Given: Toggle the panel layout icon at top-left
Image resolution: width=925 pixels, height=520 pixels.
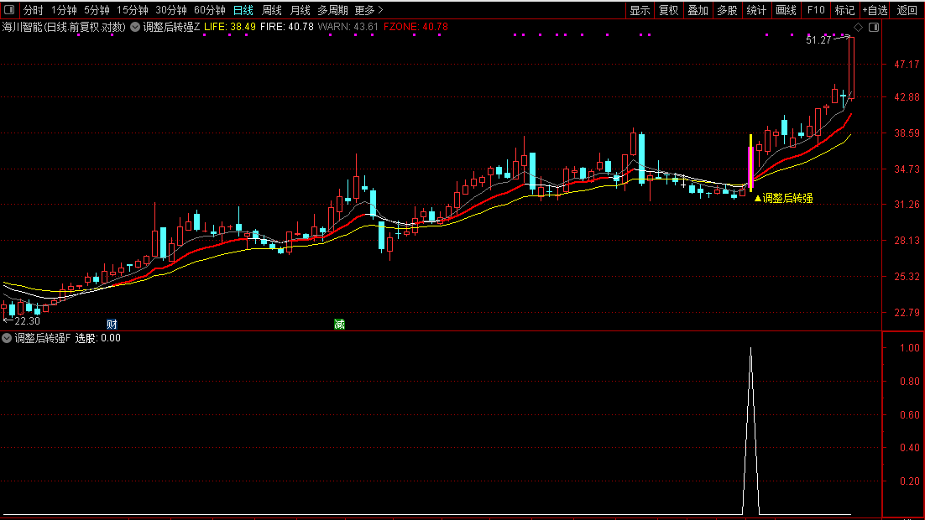Looking at the screenshot, I should (x=9, y=10).
